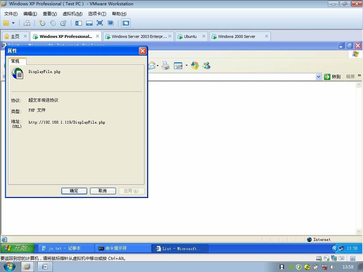Open the snapshot manager icon

pyautogui.click(x=63, y=23)
